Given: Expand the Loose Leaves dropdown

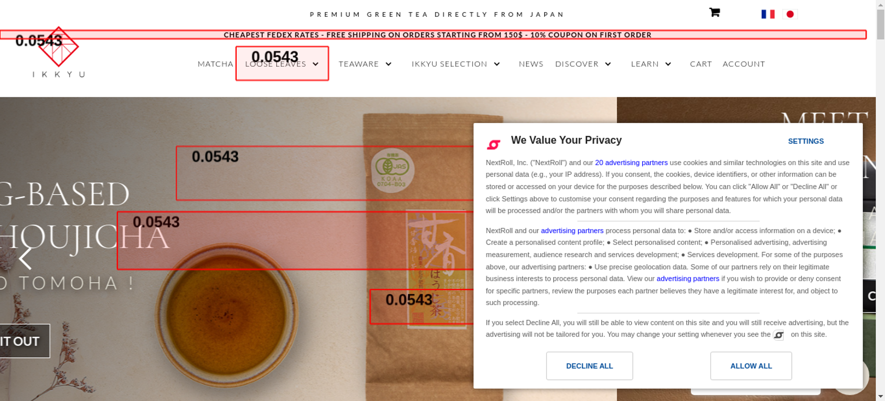Looking at the screenshot, I should [x=316, y=64].
